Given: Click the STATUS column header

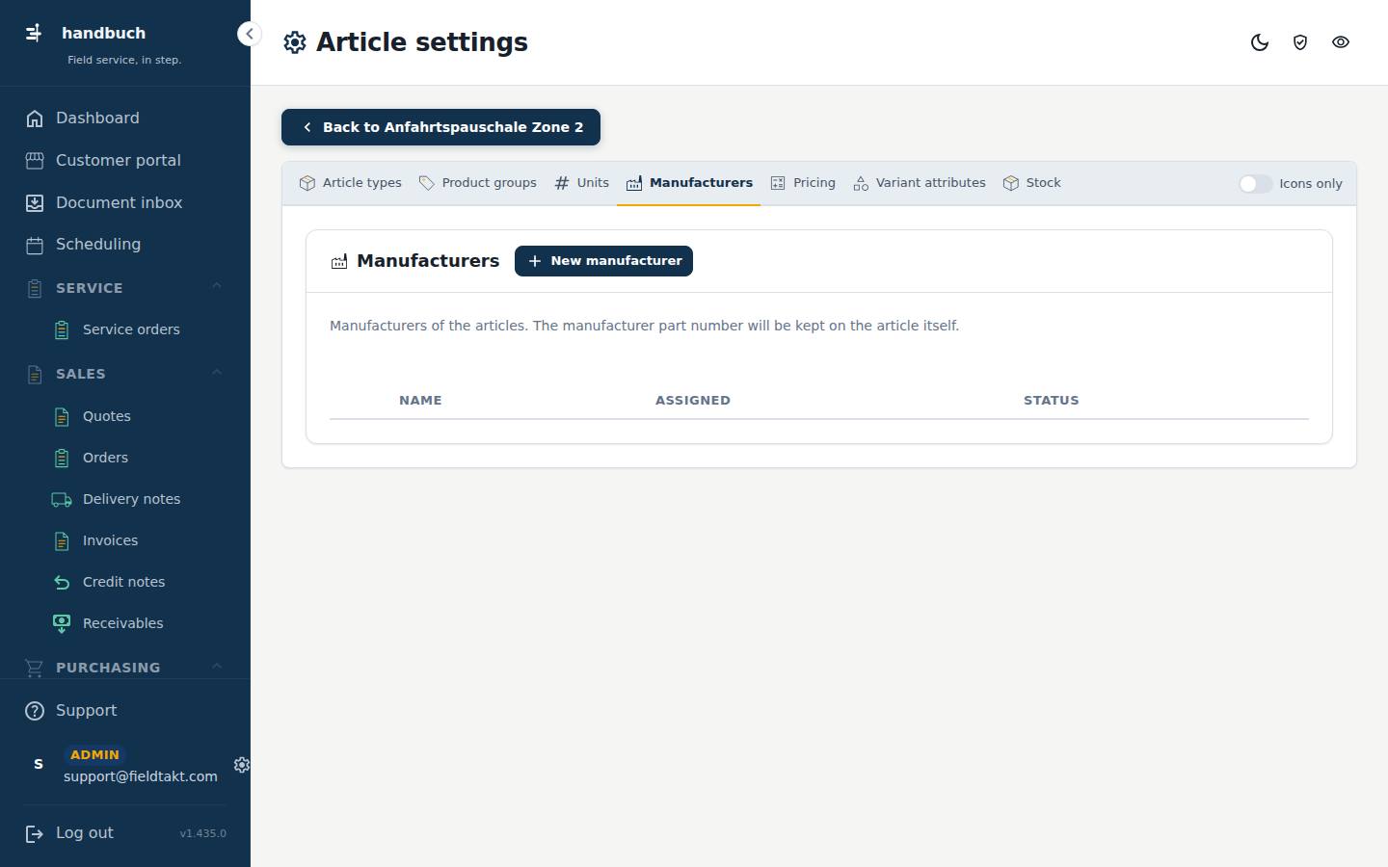Looking at the screenshot, I should click(x=1052, y=401).
